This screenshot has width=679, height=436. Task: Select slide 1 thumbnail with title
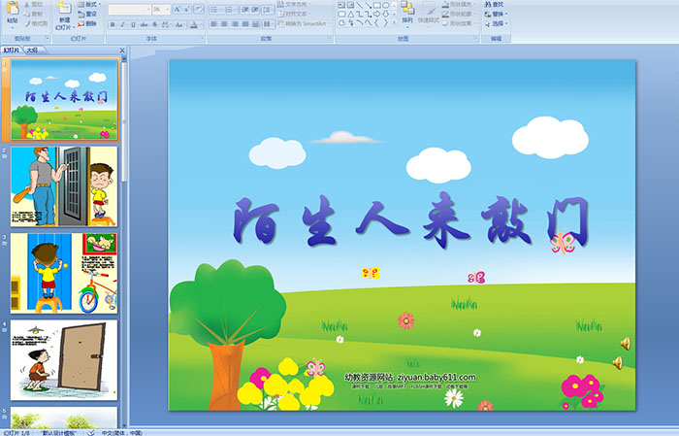tap(64, 100)
